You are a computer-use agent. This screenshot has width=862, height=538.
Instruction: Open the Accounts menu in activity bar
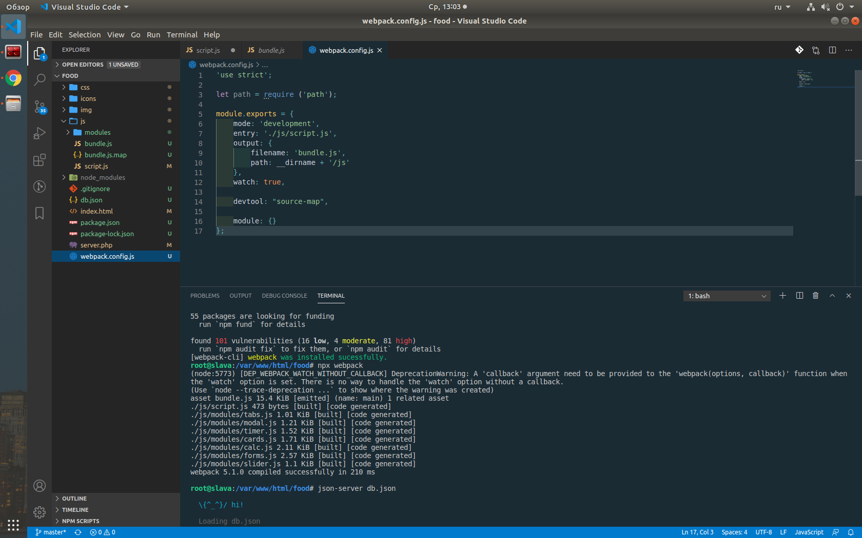[40, 486]
